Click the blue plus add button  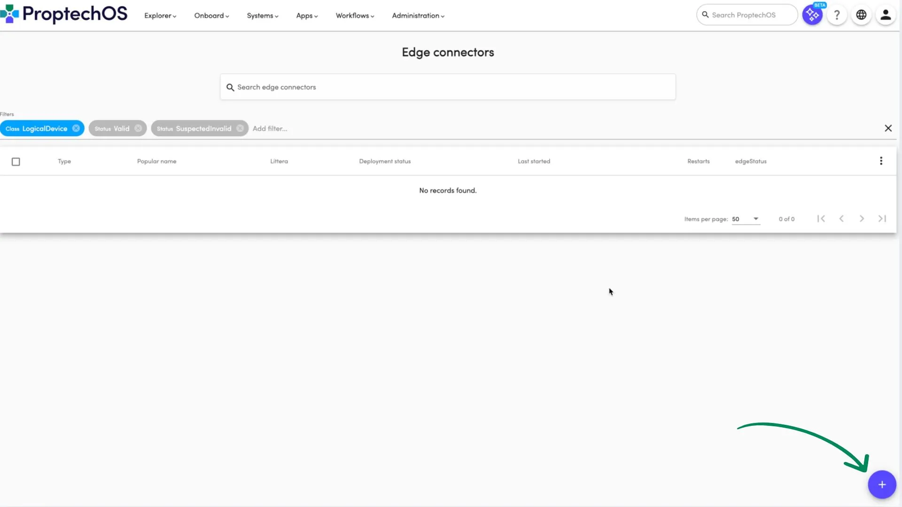(x=882, y=484)
